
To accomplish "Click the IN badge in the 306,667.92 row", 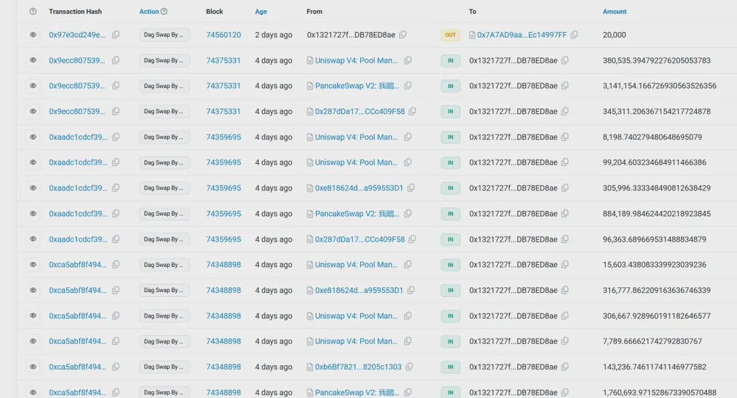I will (450, 315).
